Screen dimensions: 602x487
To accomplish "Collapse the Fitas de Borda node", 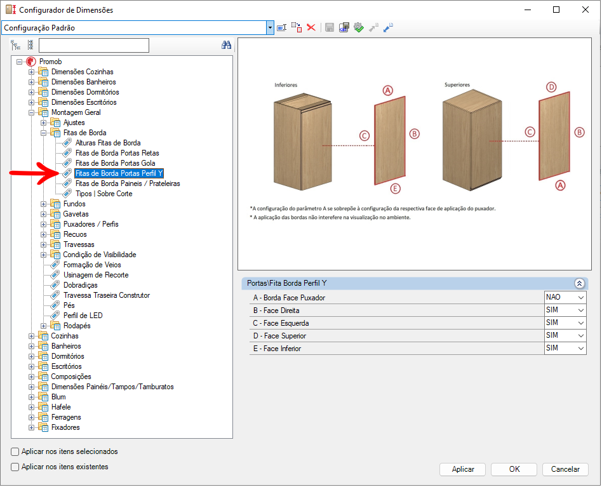I will coord(43,133).
